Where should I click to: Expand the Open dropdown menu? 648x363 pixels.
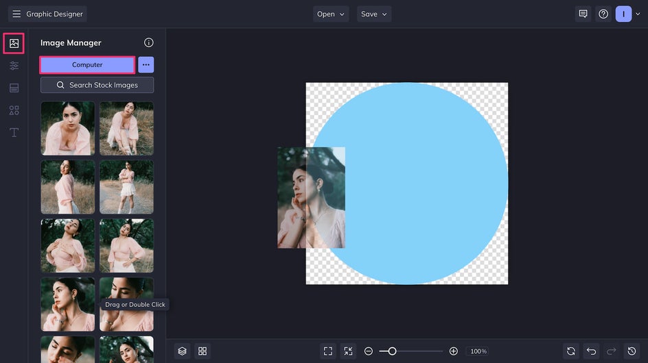point(331,14)
